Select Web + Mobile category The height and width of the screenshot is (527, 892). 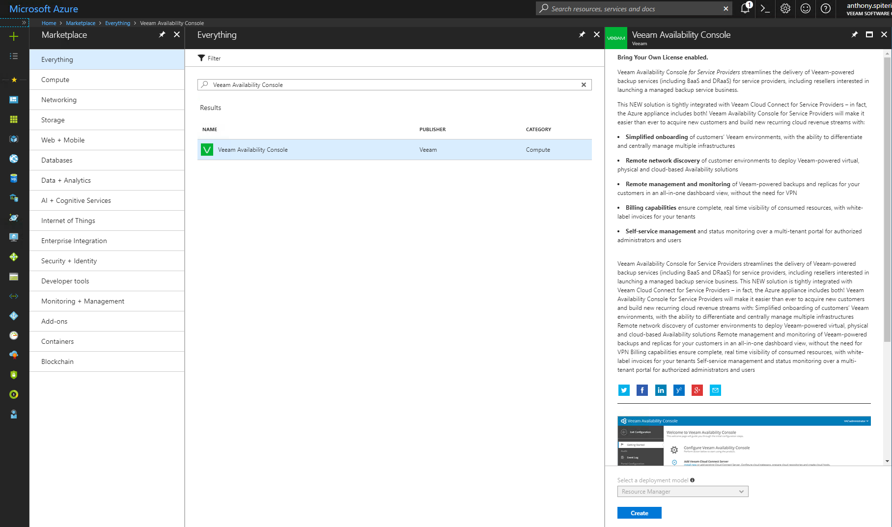pyautogui.click(x=107, y=140)
